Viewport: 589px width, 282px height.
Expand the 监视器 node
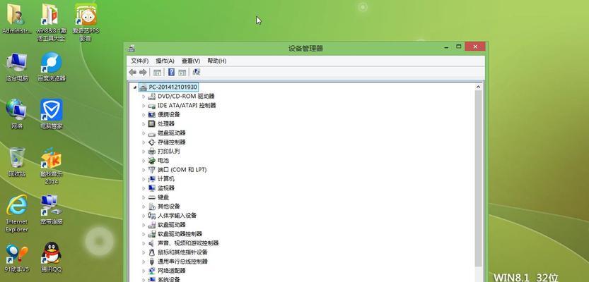[144, 188]
